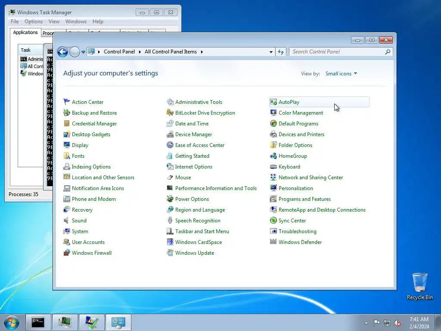Expand the arrow after Control Panel breadcrumb
Screen dimensions: 441x331
(140, 52)
